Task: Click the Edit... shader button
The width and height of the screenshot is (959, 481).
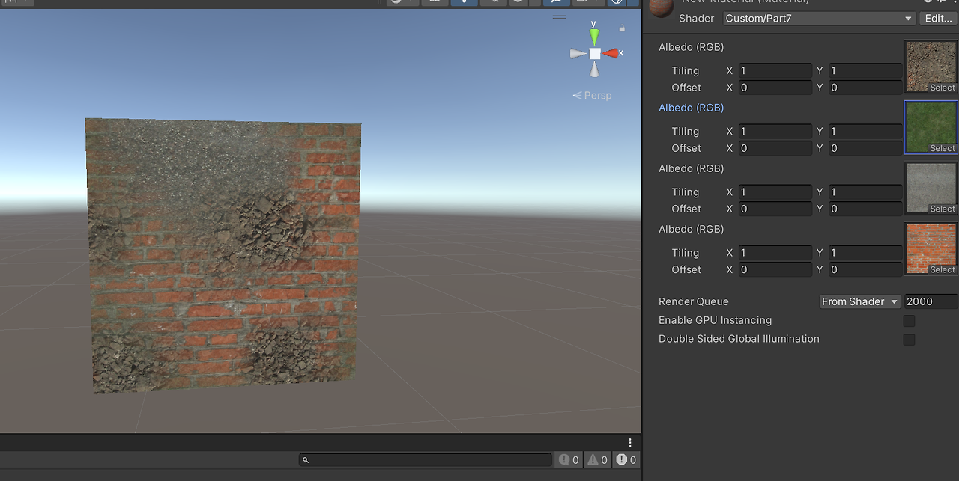Action: click(x=939, y=19)
